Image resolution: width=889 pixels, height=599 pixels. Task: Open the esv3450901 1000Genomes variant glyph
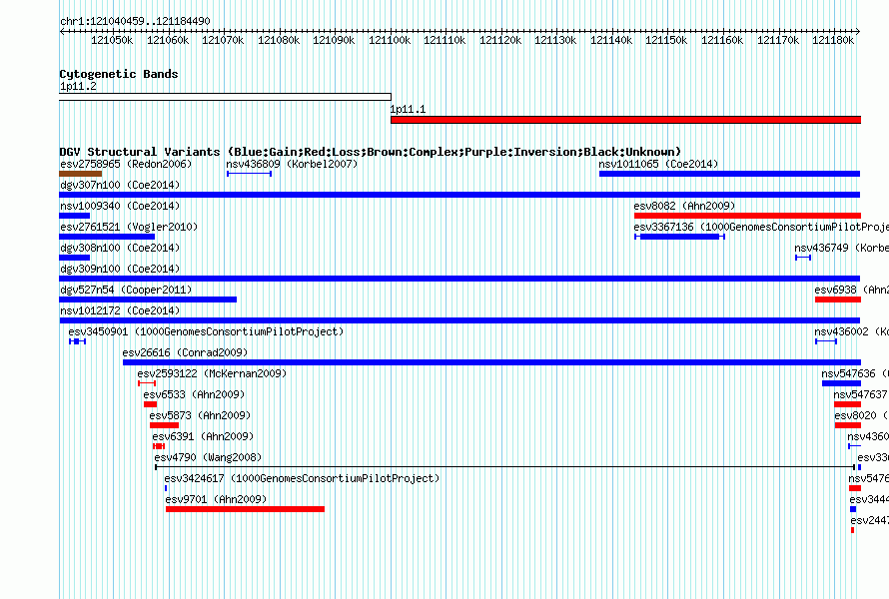tap(77, 341)
